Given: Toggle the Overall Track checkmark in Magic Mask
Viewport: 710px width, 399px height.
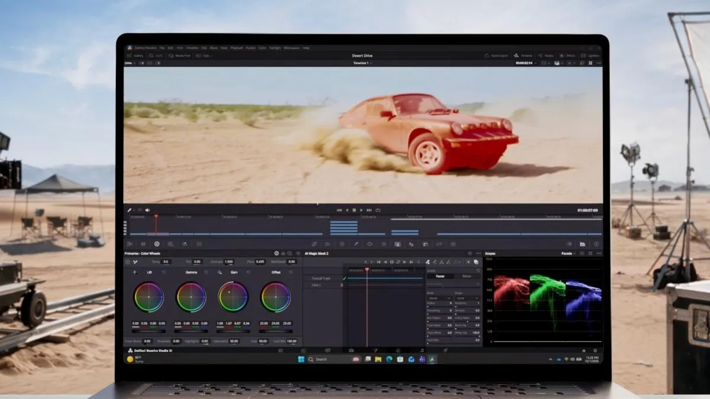Looking at the screenshot, I should click(x=344, y=278).
